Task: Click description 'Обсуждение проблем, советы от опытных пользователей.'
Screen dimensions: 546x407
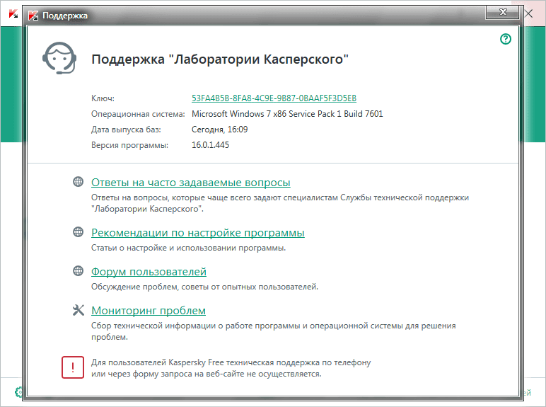Action: coord(205,287)
